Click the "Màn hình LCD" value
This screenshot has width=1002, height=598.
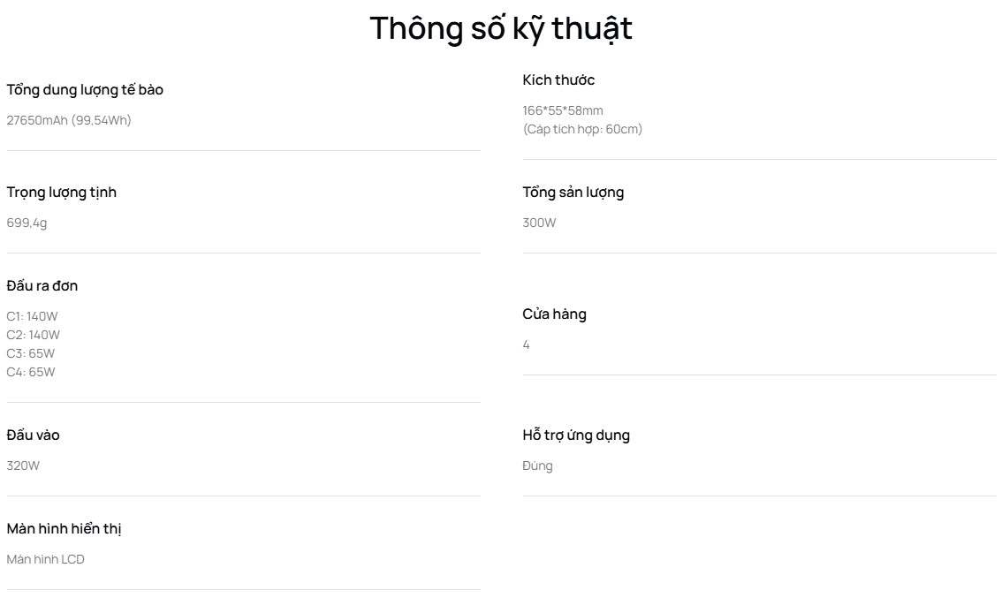(x=46, y=559)
